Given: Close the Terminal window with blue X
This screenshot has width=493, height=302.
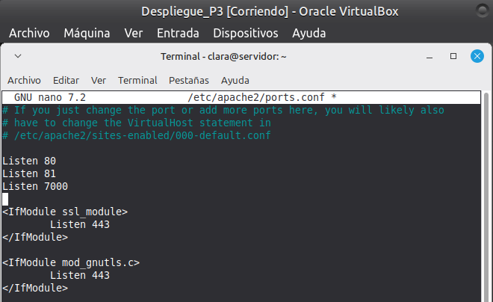Looking at the screenshot, I should click(x=477, y=56).
